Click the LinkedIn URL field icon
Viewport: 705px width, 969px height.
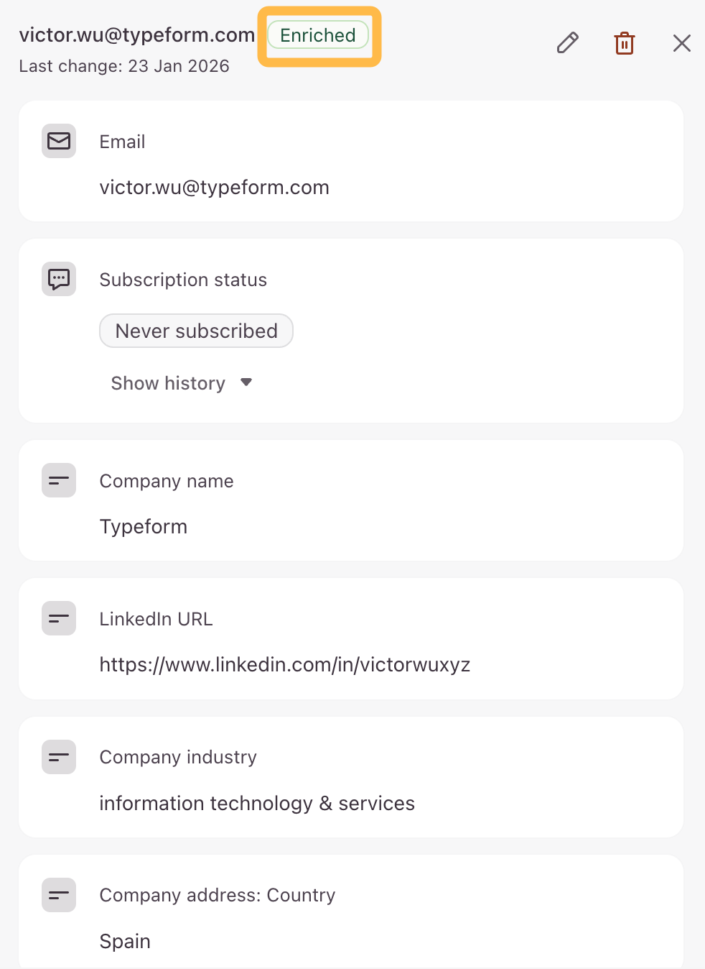coord(59,618)
